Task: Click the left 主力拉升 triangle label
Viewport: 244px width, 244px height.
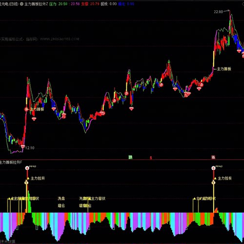Action: pyautogui.click(x=36, y=179)
